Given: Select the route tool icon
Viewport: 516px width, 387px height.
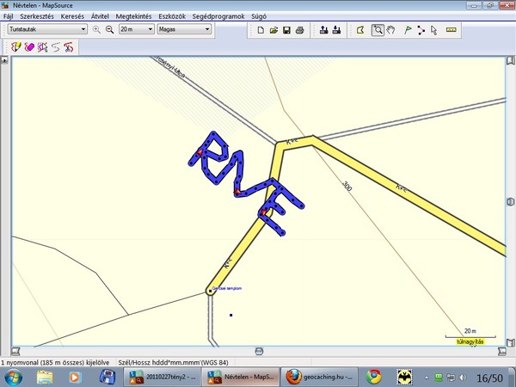Looking at the screenshot, I should (421, 30).
